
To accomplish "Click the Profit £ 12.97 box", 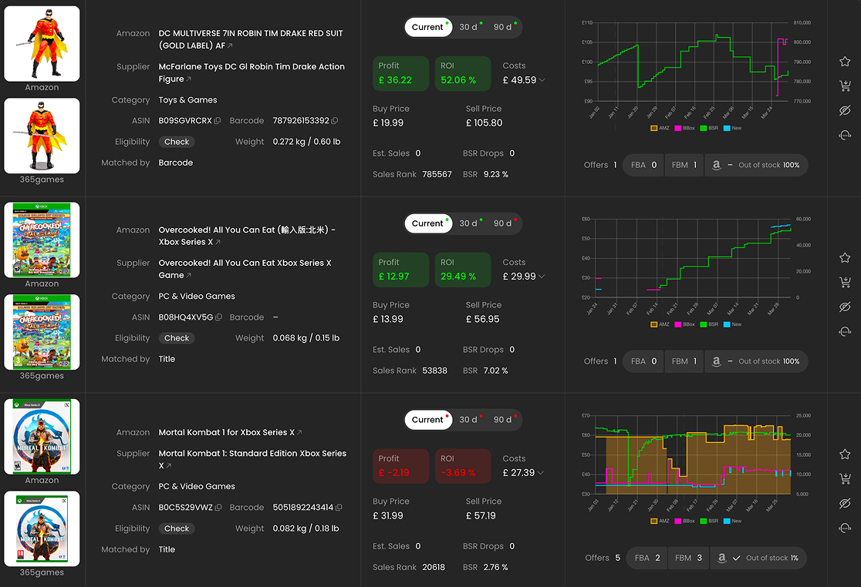I will point(401,270).
